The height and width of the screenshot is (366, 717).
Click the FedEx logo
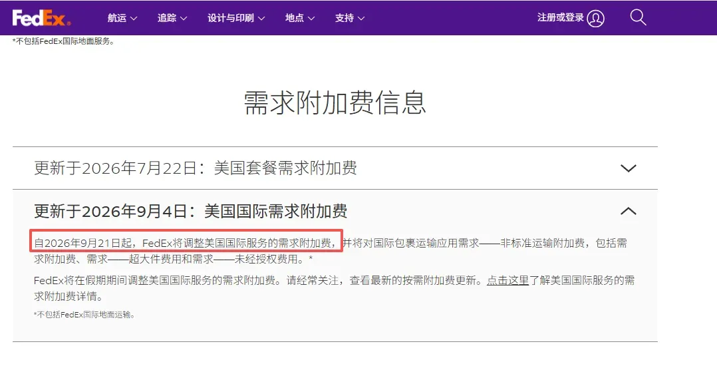(42, 18)
